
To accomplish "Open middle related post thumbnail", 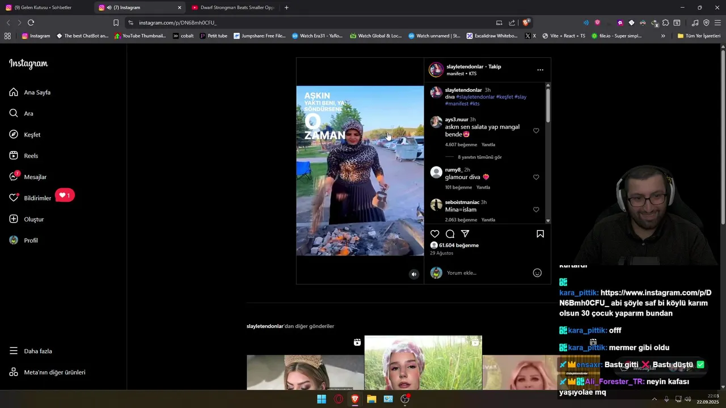I will click(423, 363).
